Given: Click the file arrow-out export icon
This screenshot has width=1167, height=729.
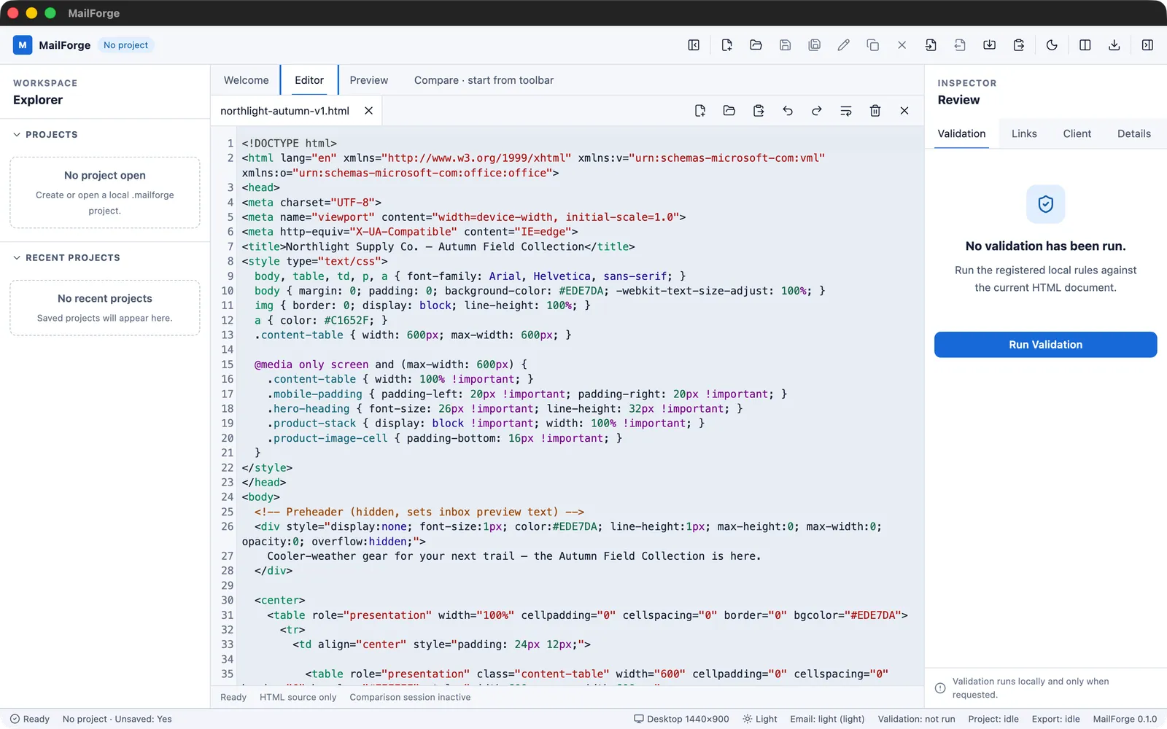Looking at the screenshot, I should click(x=960, y=45).
